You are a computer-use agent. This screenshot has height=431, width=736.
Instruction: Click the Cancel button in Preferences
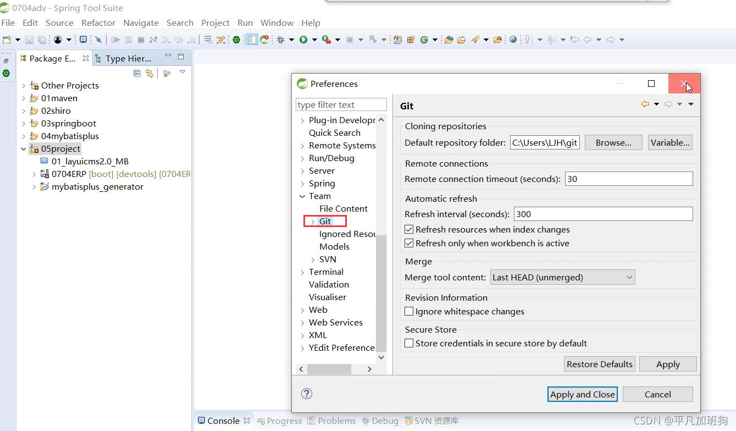click(658, 394)
